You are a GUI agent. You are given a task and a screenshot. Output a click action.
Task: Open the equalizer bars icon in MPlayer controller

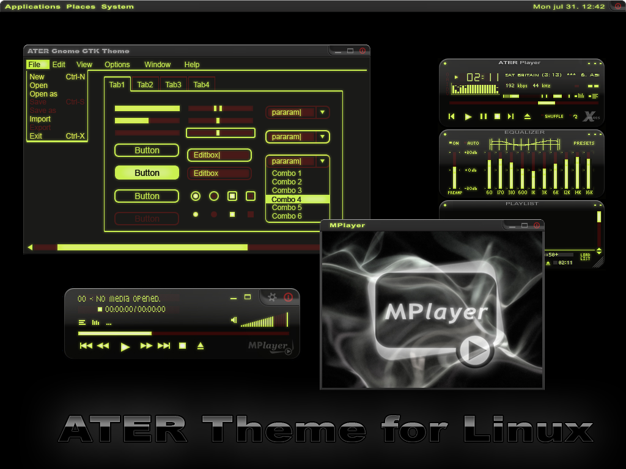click(x=95, y=322)
